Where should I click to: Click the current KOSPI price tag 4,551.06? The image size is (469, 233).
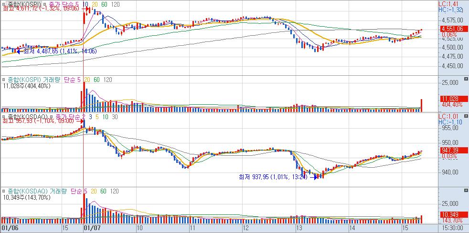tap(454, 29)
